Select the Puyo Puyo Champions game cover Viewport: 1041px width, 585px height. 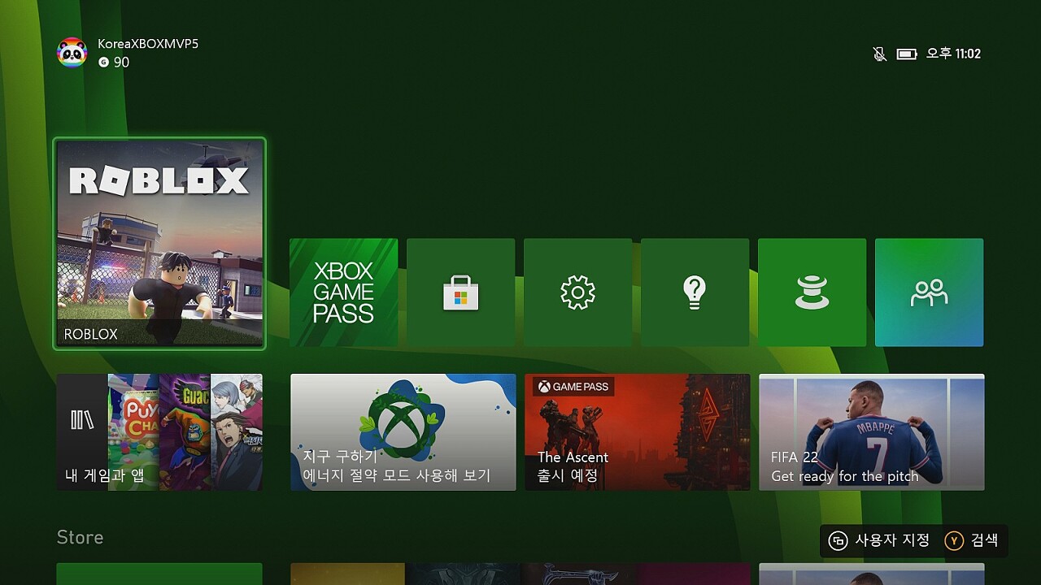(133, 432)
